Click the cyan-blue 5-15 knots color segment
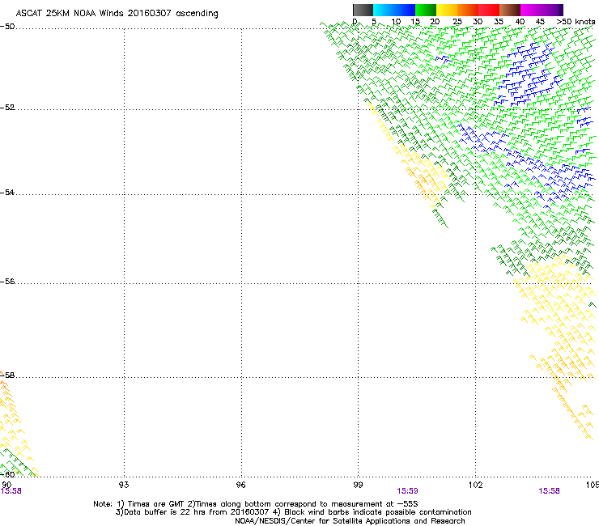This screenshot has width=599, height=526. (x=394, y=10)
